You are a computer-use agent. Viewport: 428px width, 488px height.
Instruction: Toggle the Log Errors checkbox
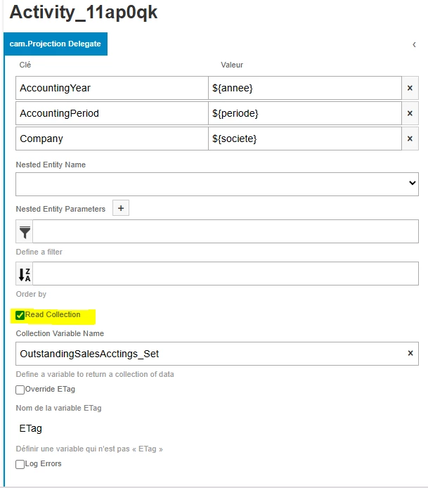point(20,464)
